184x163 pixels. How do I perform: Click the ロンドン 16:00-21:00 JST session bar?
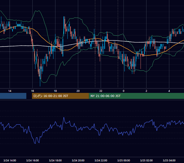(60, 96)
